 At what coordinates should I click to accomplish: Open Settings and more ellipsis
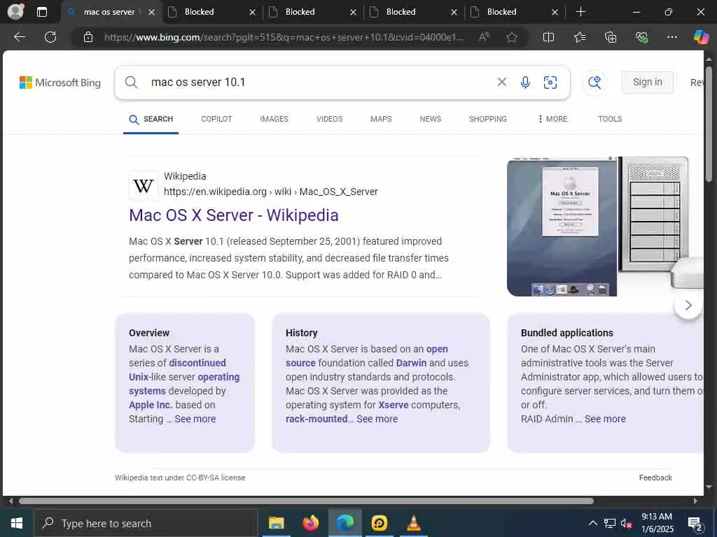point(671,37)
